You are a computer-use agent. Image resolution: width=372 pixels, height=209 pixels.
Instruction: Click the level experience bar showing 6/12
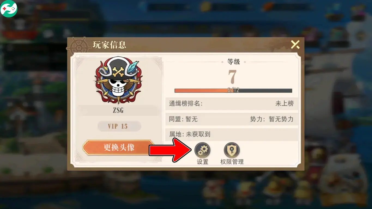click(x=233, y=90)
